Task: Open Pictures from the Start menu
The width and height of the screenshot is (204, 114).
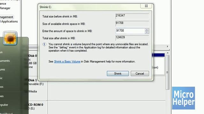Action: [3, 70]
